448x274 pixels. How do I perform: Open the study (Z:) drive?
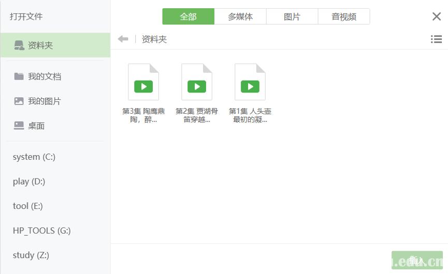31,255
